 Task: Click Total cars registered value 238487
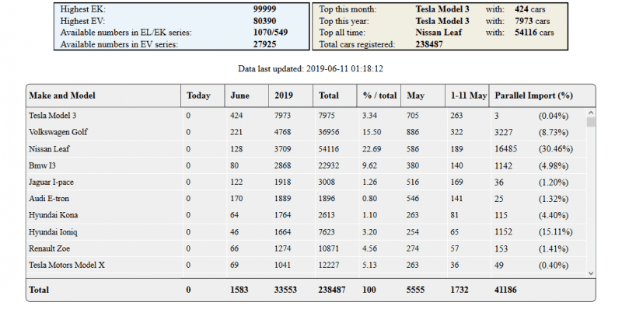pyautogui.click(x=429, y=44)
